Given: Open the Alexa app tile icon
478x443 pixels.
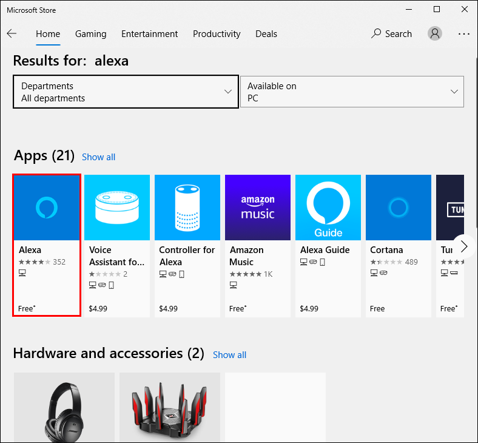Looking at the screenshot, I should (x=47, y=208).
